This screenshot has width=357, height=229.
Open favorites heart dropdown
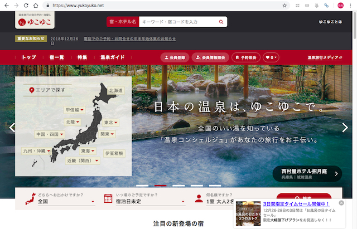[271, 57]
